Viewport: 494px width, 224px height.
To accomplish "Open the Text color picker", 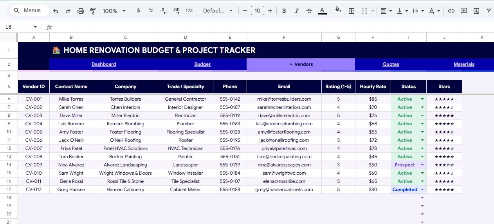I will pos(322,11).
